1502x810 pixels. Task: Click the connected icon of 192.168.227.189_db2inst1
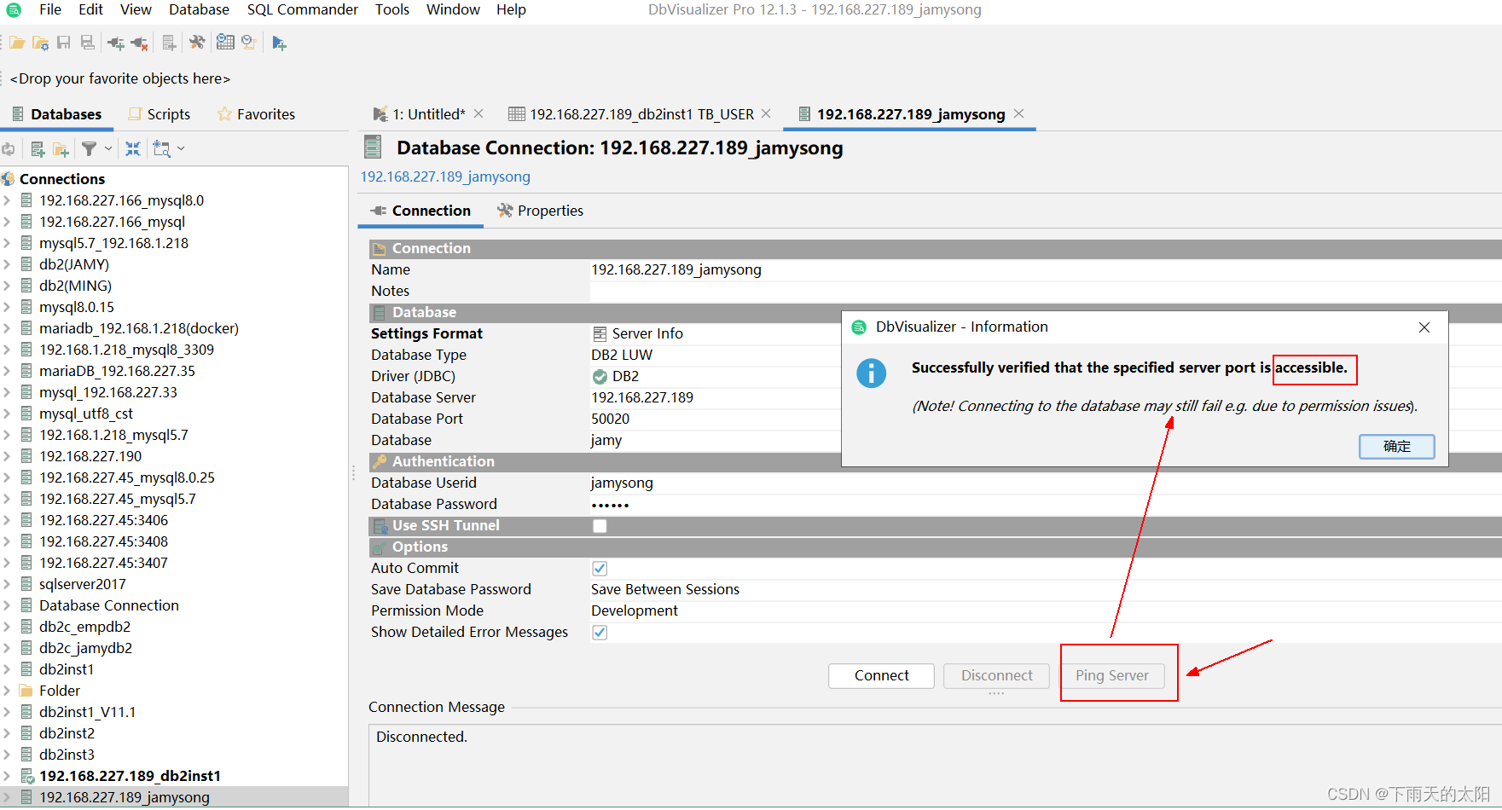tap(26, 776)
